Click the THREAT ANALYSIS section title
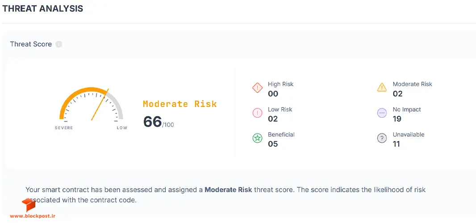476x223 pixels. [x=43, y=8]
